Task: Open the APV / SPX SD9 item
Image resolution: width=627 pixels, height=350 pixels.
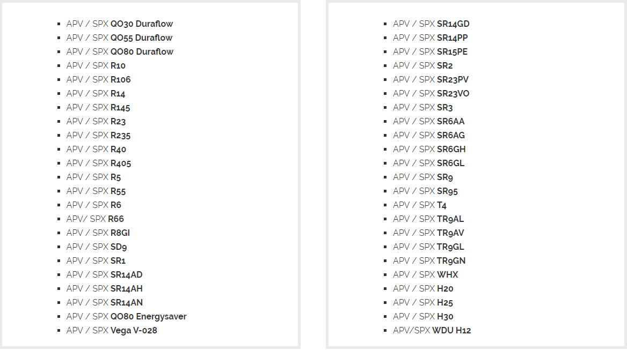Action: [x=97, y=247]
